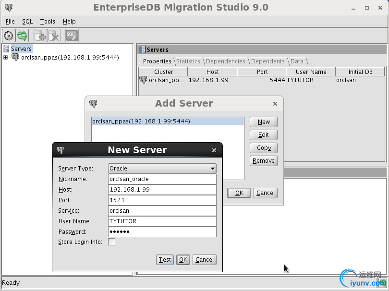Switch to the Data tab
The height and width of the screenshot is (291, 389).
click(297, 61)
